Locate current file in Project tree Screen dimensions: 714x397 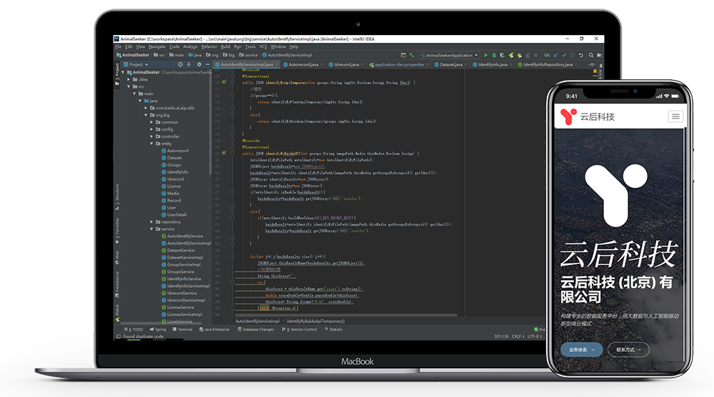181,65
